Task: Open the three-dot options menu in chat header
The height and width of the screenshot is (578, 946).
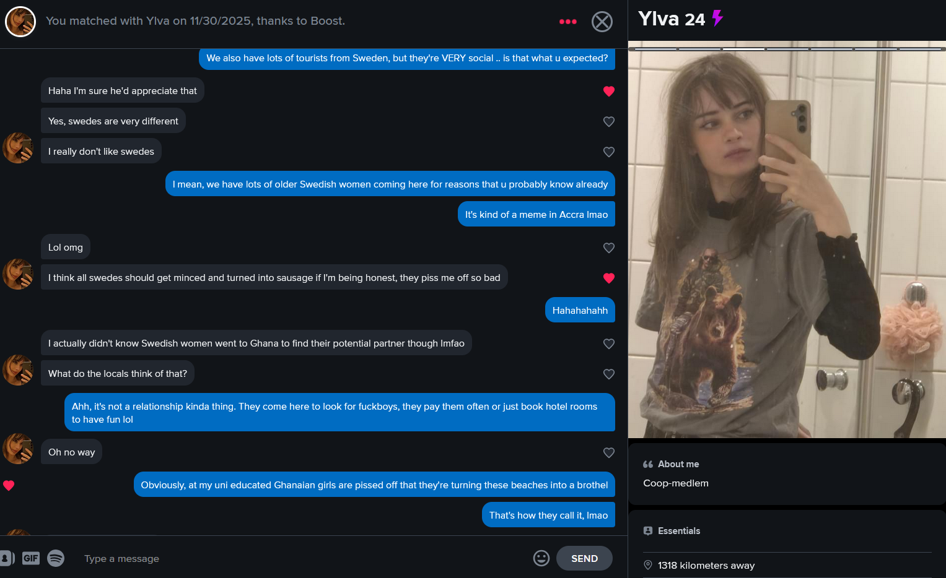Action: click(x=567, y=22)
